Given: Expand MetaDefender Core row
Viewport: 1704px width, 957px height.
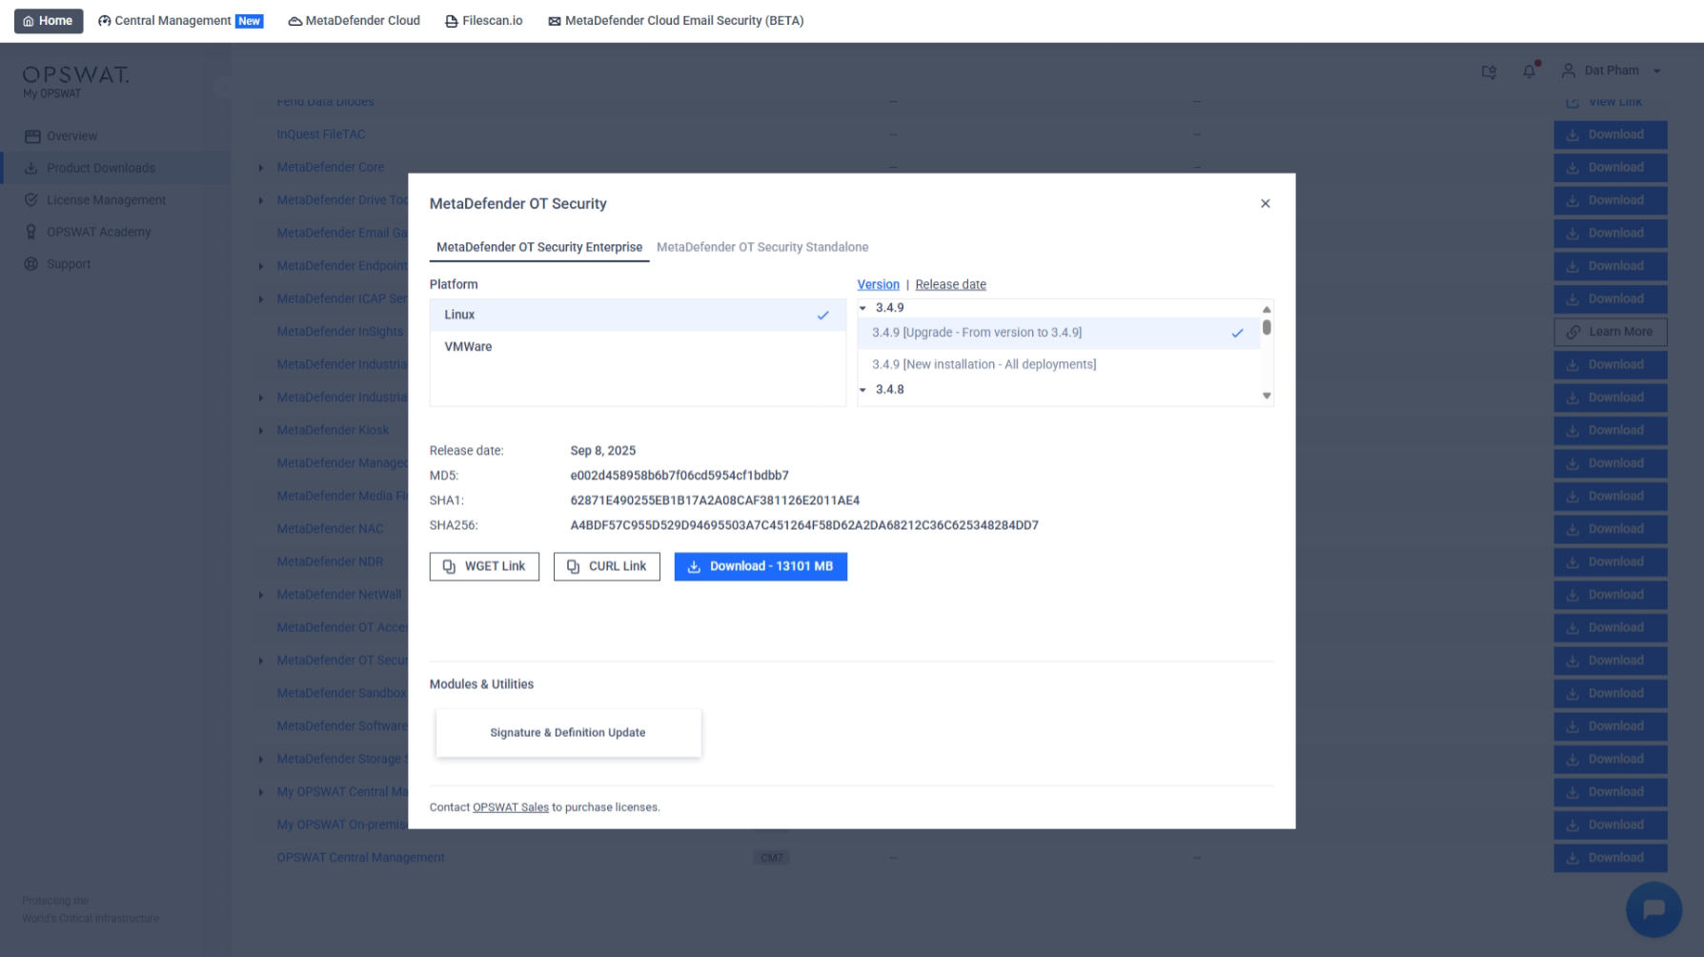Looking at the screenshot, I should (261, 168).
